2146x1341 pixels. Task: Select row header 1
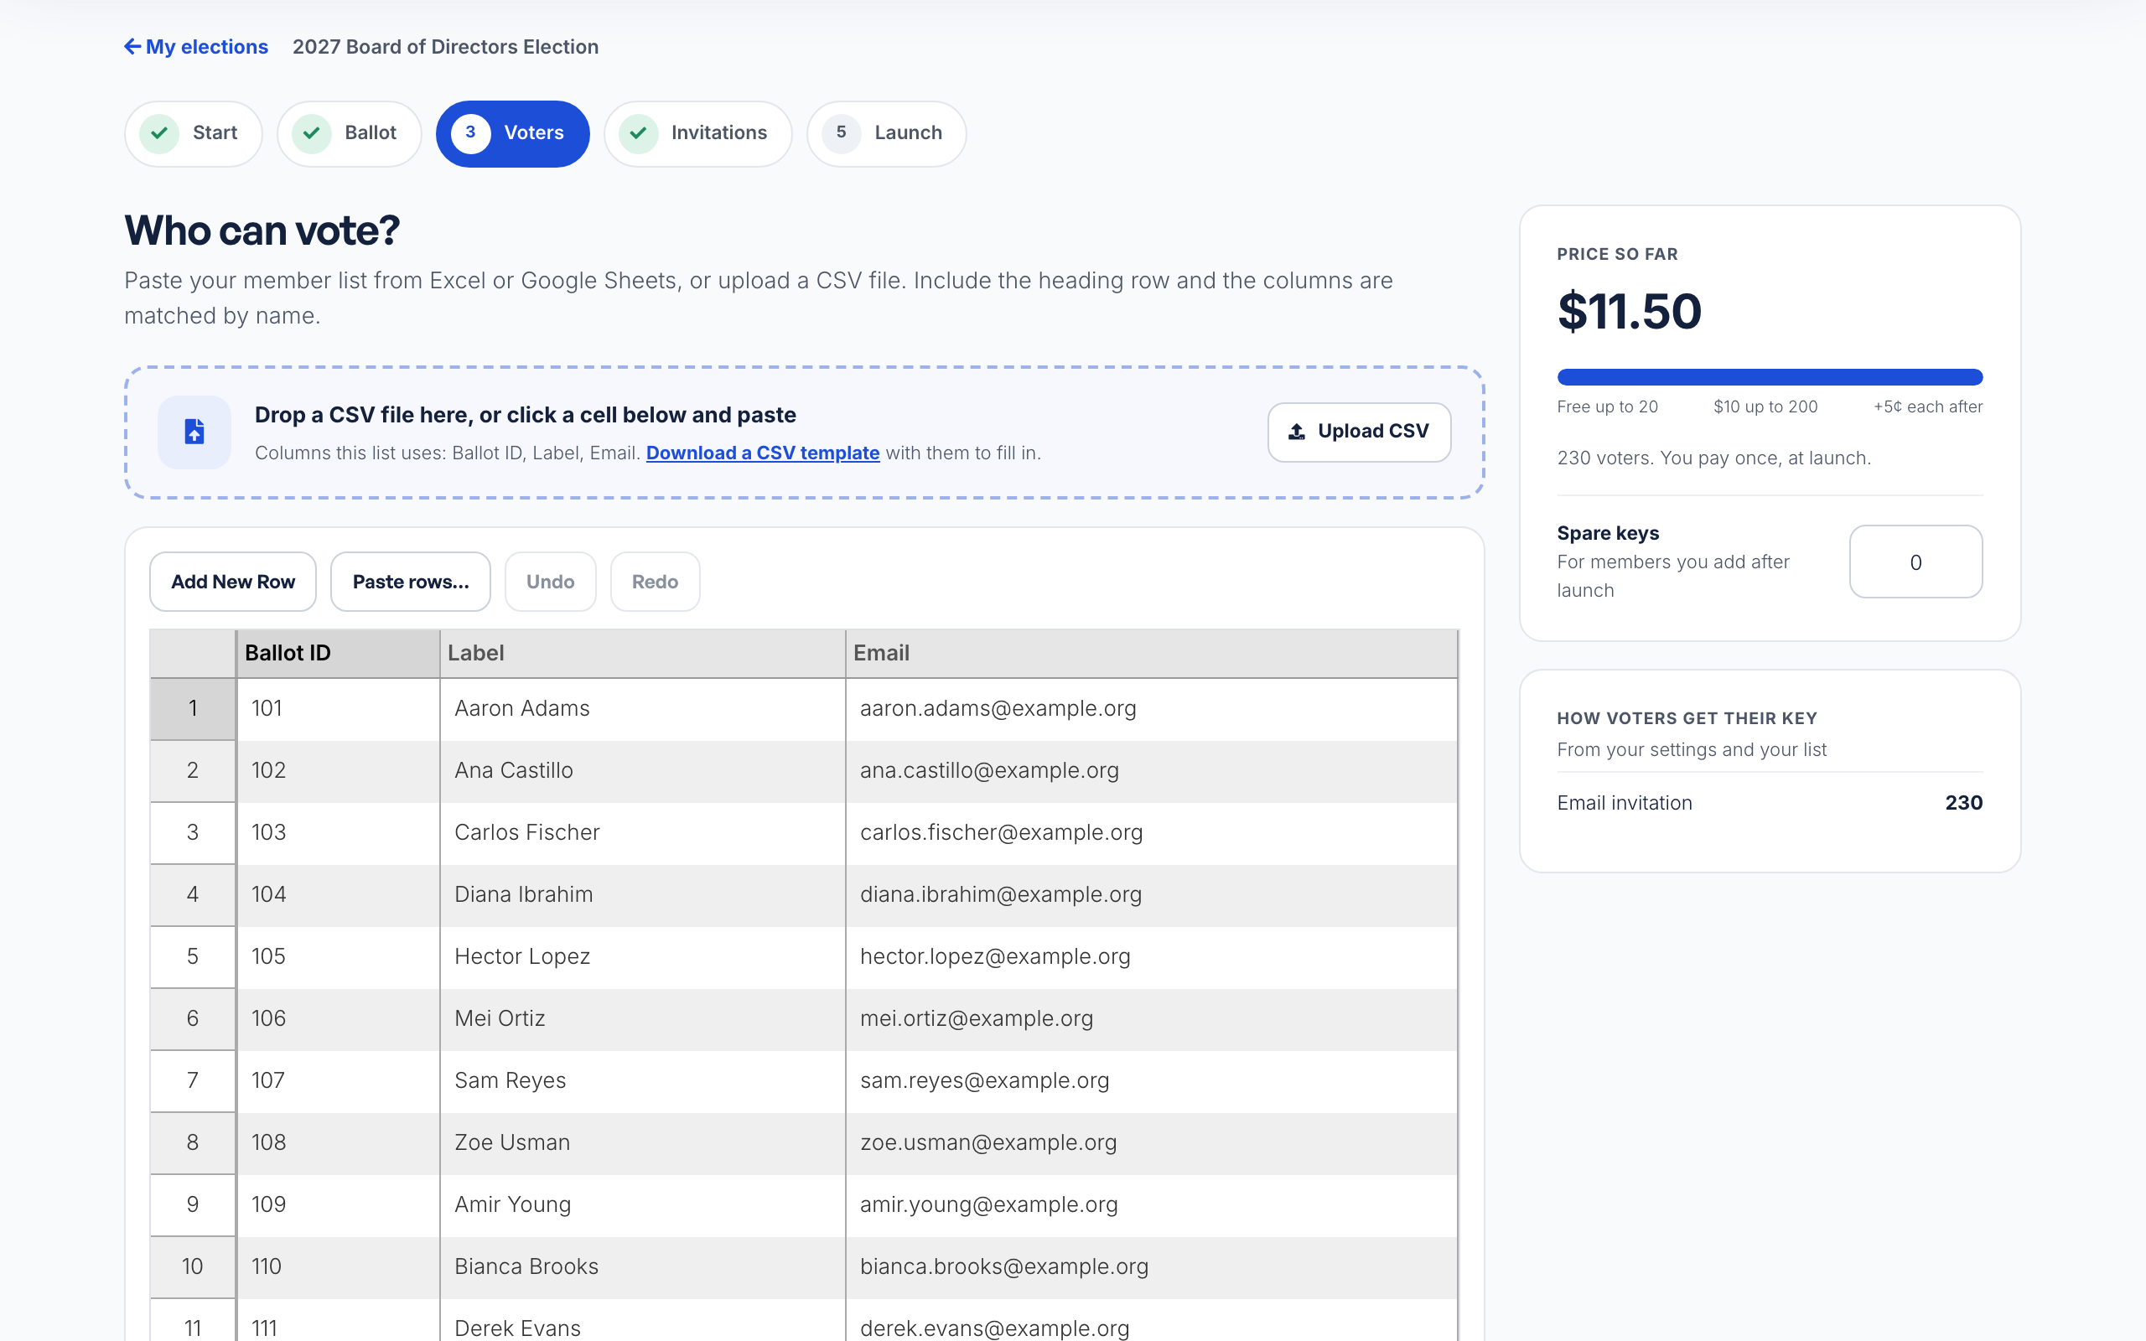pos(193,709)
